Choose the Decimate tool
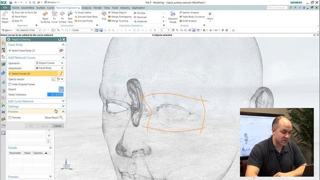The image size is (320, 180). (140, 17)
